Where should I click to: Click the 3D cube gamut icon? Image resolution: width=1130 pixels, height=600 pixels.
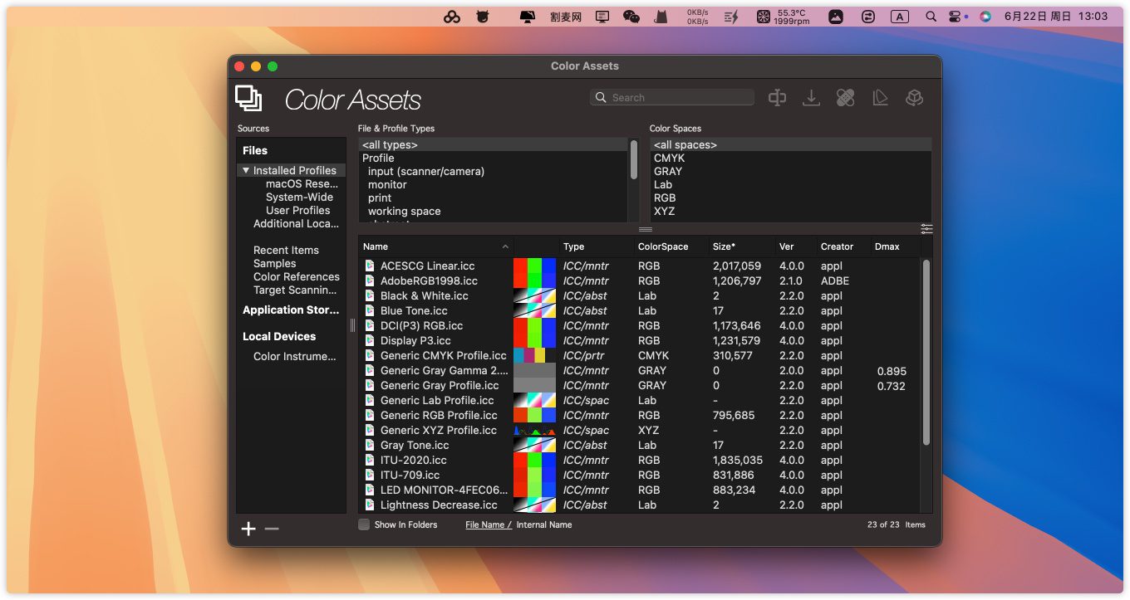[x=914, y=98]
